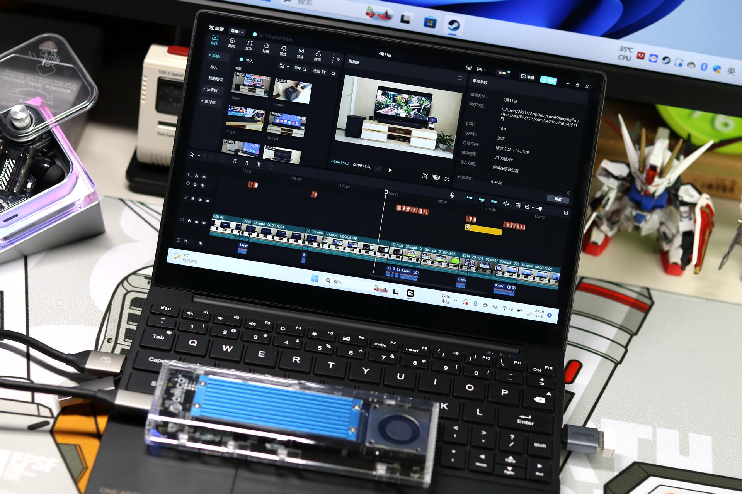Play the preview in player
This screenshot has height=494, width=742.
(x=390, y=170)
